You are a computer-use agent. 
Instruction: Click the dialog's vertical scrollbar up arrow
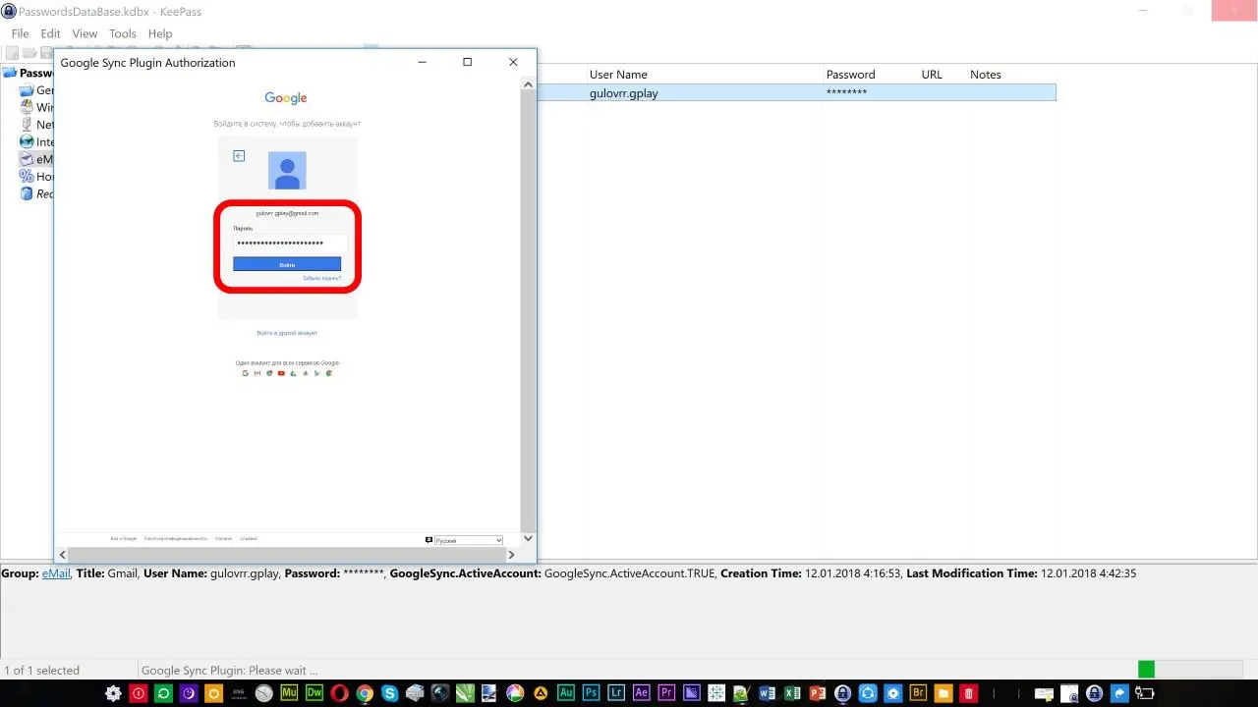[x=529, y=84]
